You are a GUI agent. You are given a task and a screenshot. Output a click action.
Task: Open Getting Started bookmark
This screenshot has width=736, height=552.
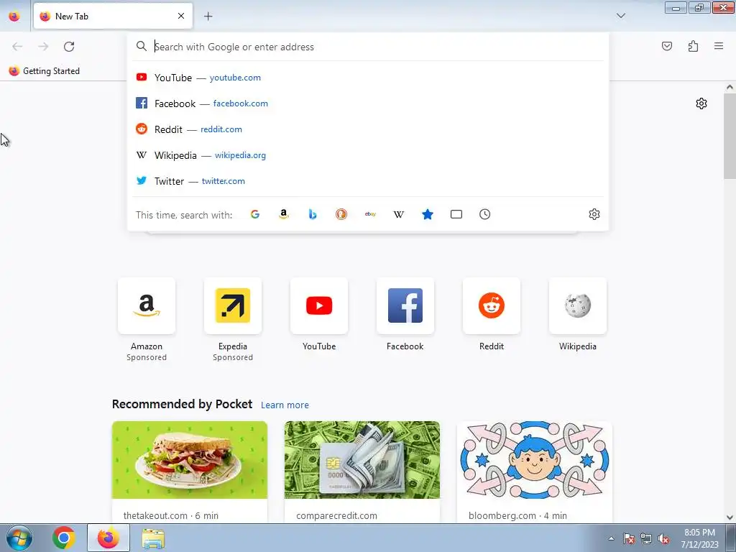(x=44, y=71)
